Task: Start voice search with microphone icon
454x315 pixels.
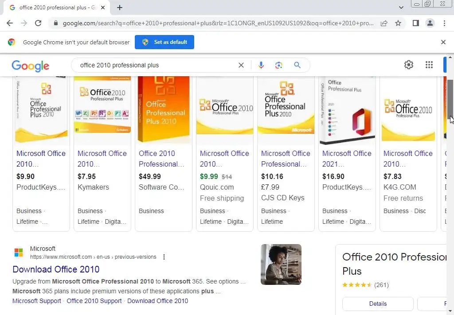Action: [x=261, y=66]
